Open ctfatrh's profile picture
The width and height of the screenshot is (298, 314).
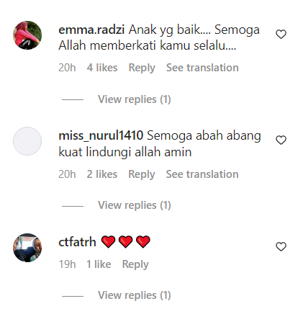pyautogui.click(x=27, y=248)
